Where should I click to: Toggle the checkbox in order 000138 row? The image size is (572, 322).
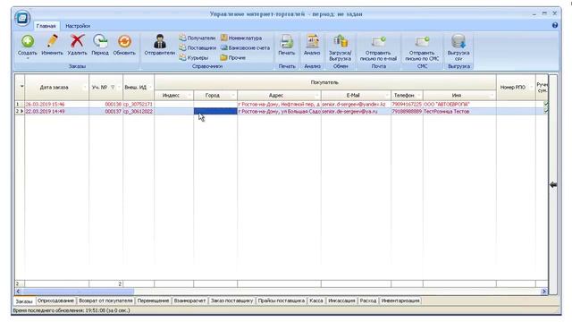click(x=545, y=104)
